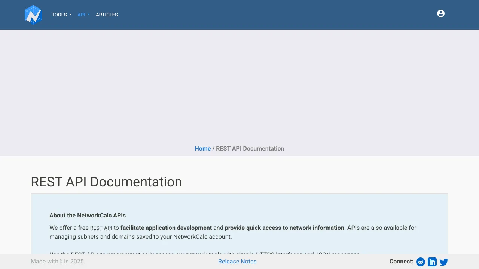Open the Release Notes link

[237, 262]
